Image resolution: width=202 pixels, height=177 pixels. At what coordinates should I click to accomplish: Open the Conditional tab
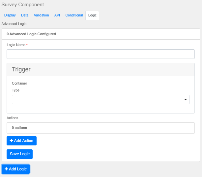coord(74,15)
